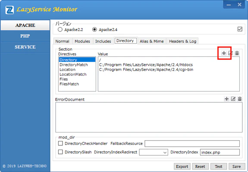Open the Headers & Log tab
Viewport: 248px width, 172px height.
pos(182,41)
